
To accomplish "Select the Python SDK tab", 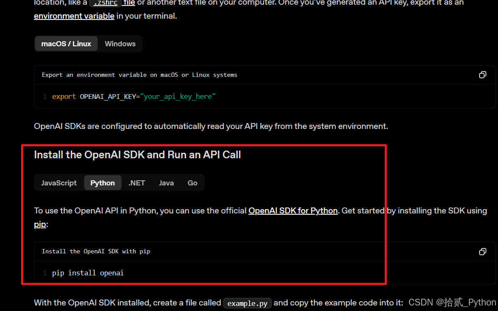I will pos(103,183).
